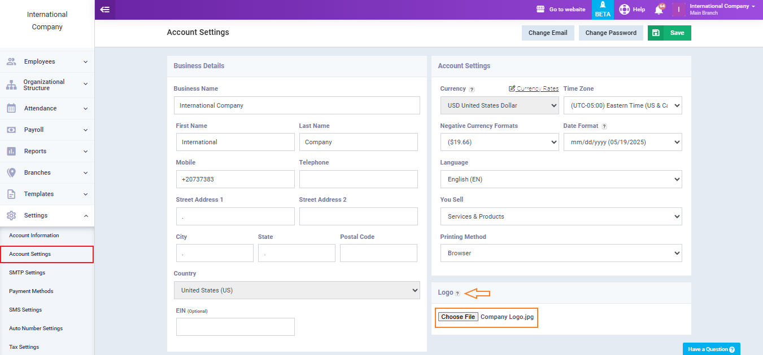This screenshot has height=355, width=763.
Task: Click the Date Format help icon
Action: (604, 127)
